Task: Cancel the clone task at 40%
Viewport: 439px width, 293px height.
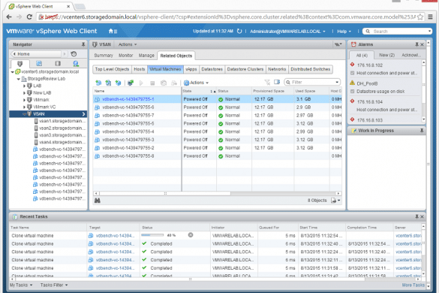Action: click(191, 235)
